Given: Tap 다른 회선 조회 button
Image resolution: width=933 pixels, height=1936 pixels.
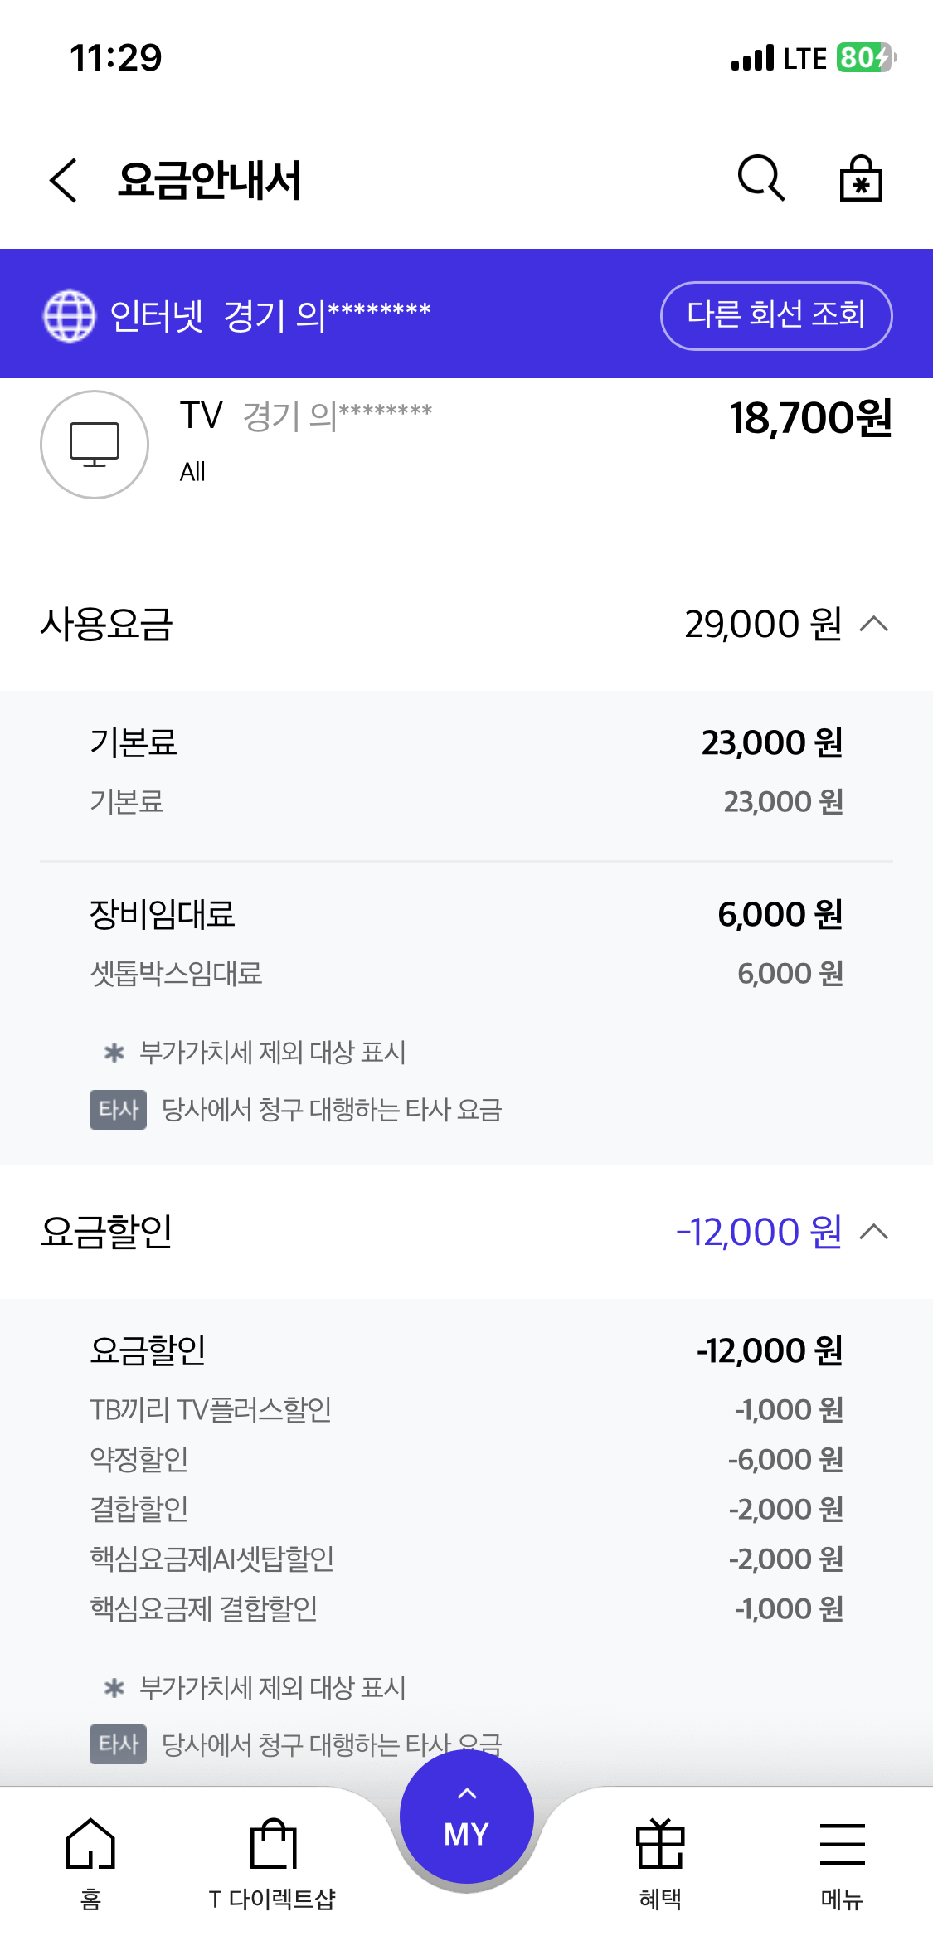Looking at the screenshot, I should 776,315.
